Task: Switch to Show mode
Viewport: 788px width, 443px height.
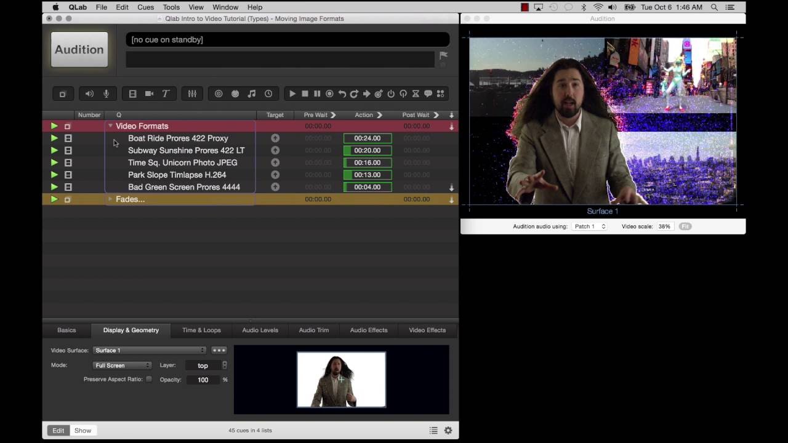Action: coord(83,431)
